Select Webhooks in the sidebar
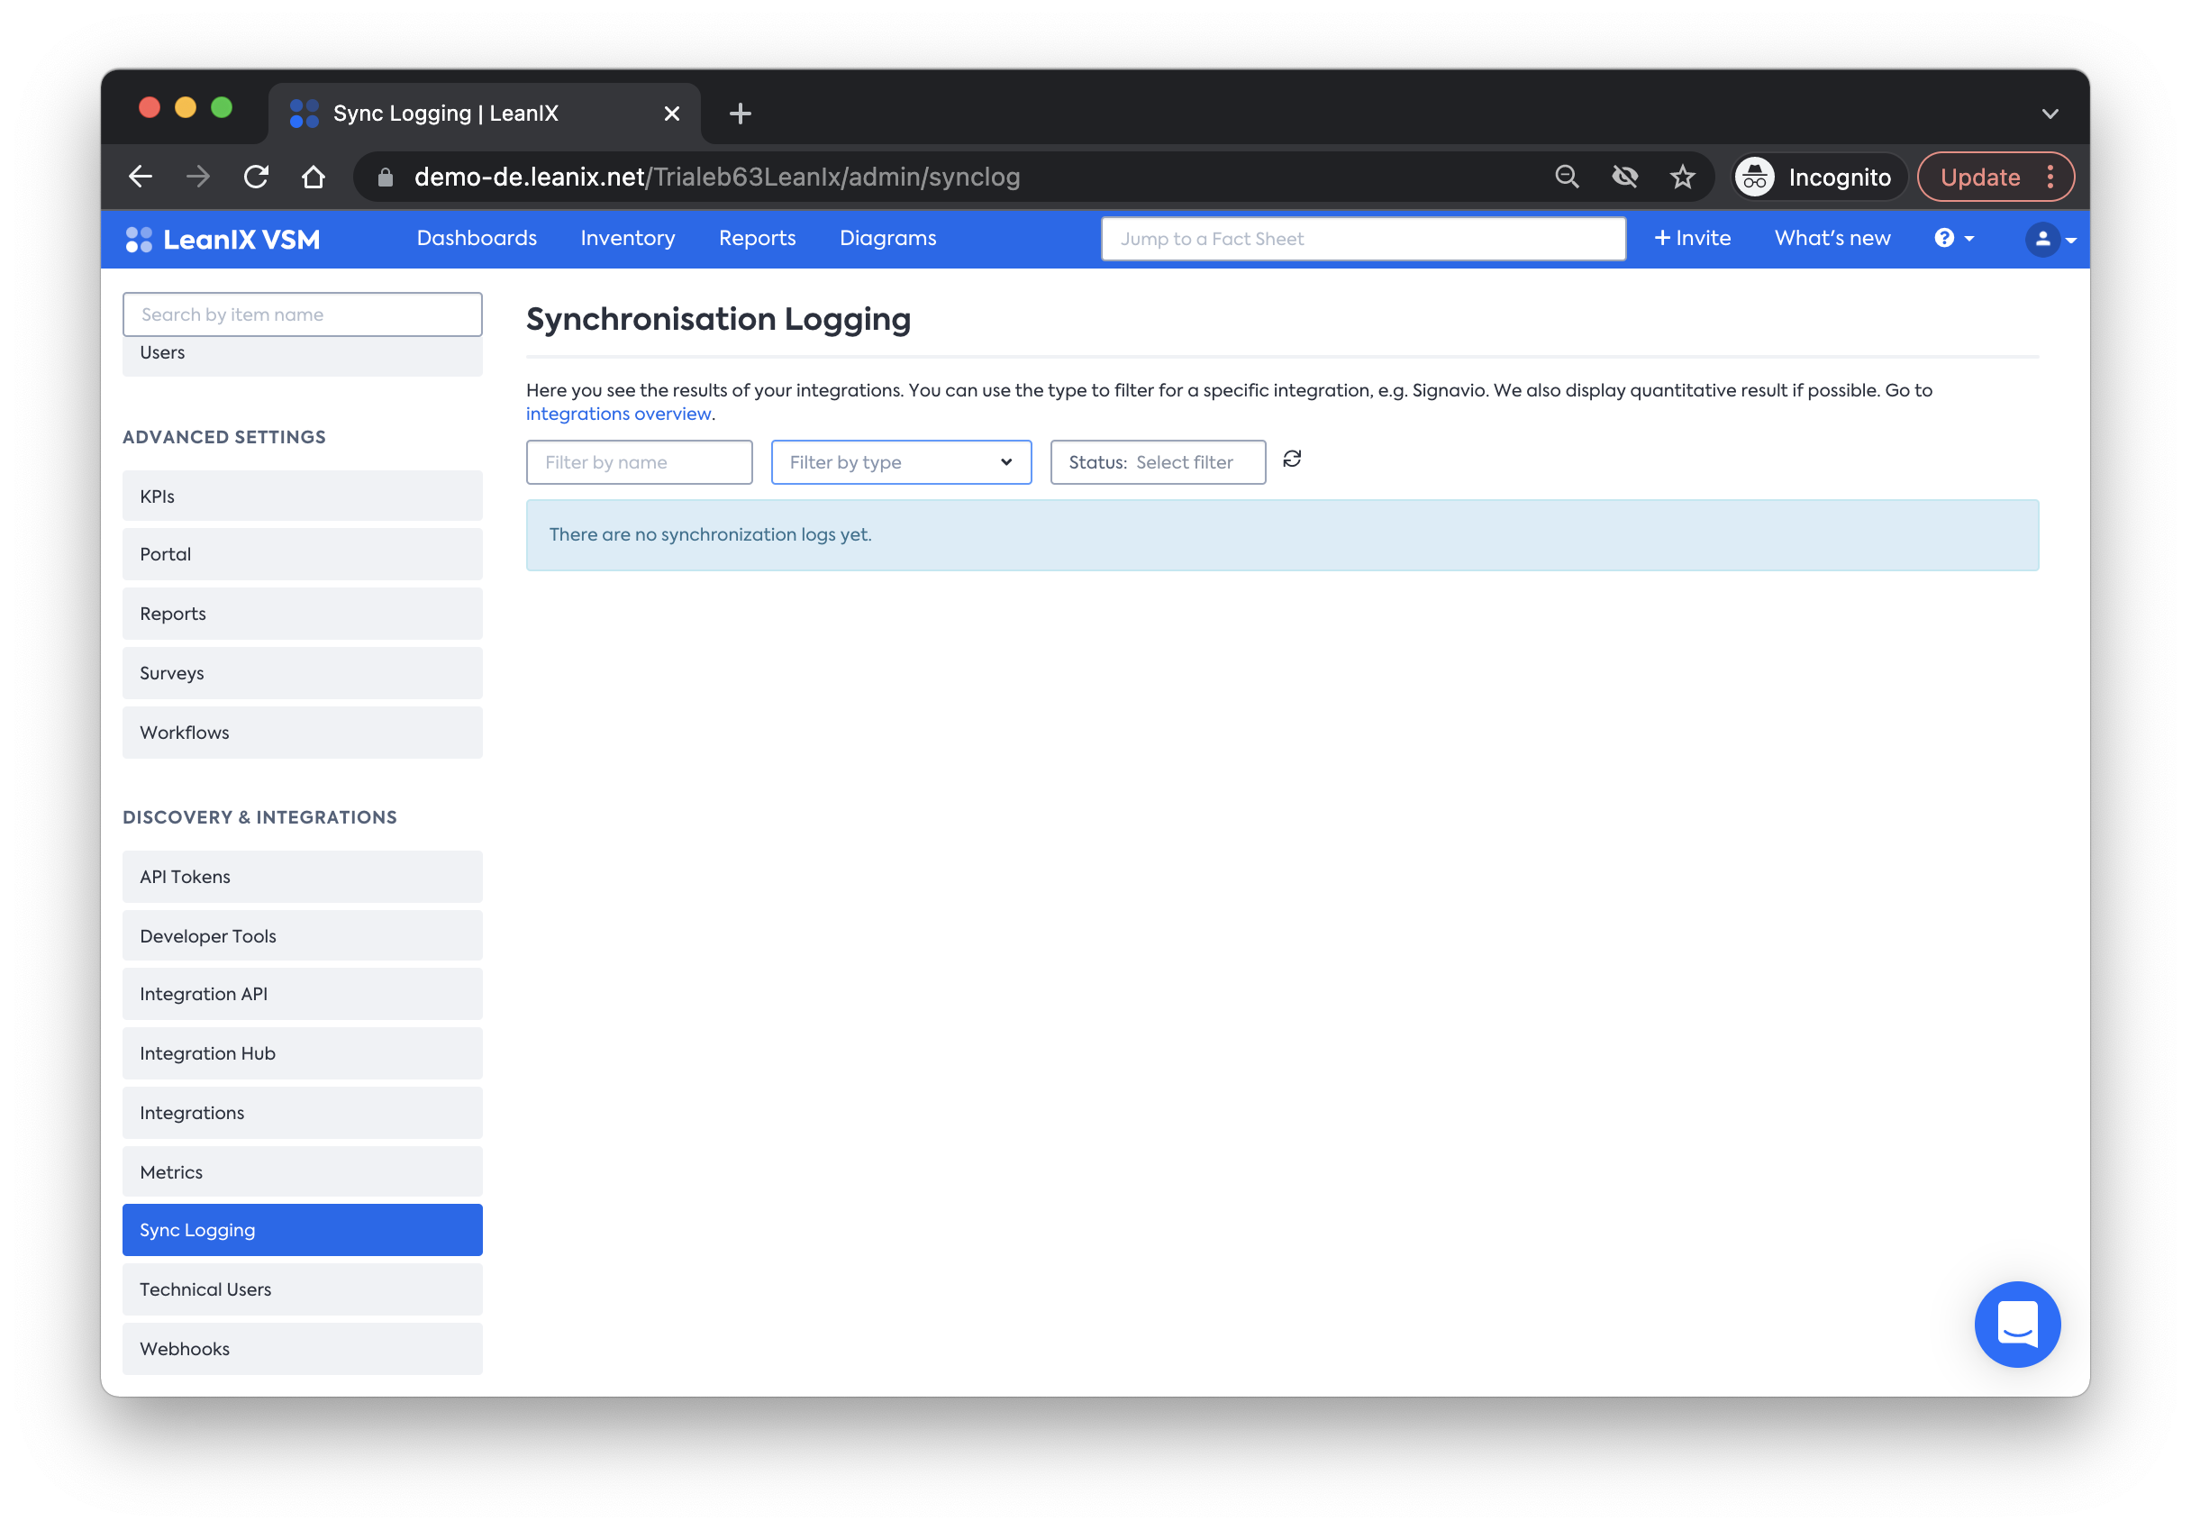Image resolution: width=2191 pixels, height=1530 pixels. click(x=302, y=1348)
